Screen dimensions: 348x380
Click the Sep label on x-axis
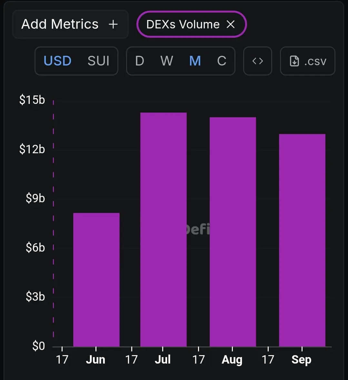click(x=301, y=360)
